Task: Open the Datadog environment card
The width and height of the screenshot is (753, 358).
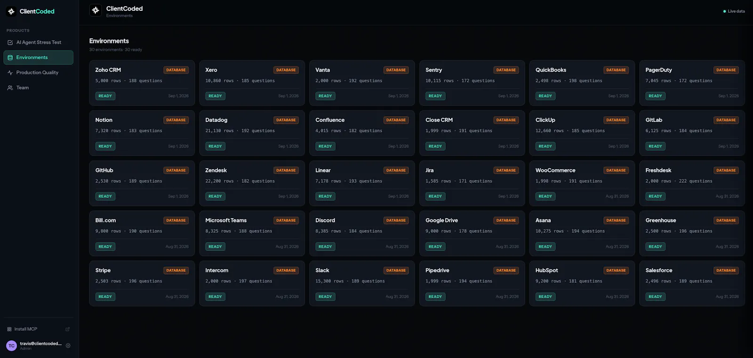Action: click(252, 133)
